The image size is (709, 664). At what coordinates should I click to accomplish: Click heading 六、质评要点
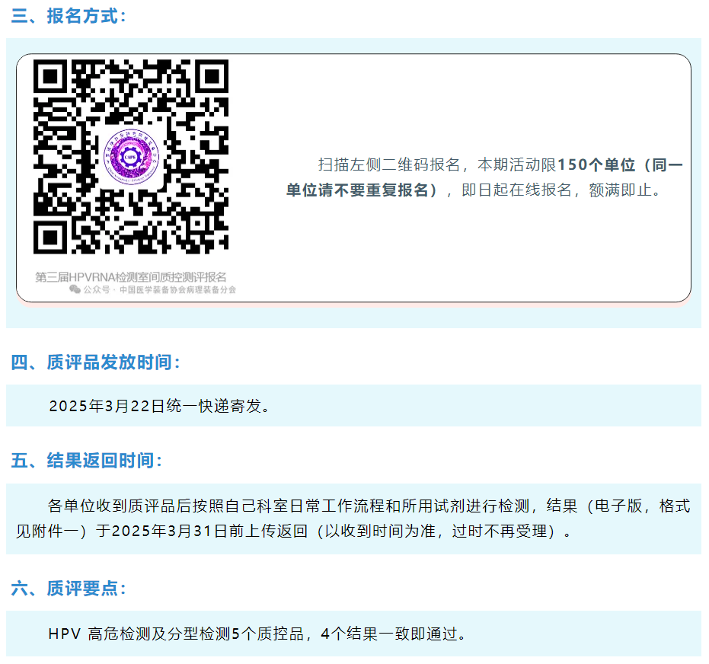[x=69, y=589]
